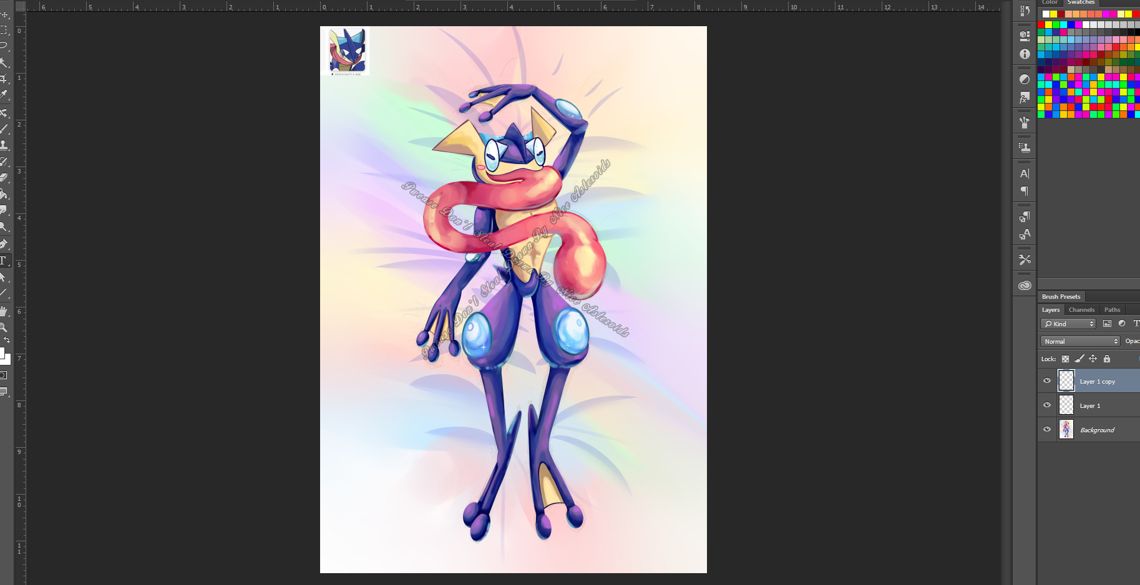Open the Creative Cloud Libraries panel icon

[1025, 286]
